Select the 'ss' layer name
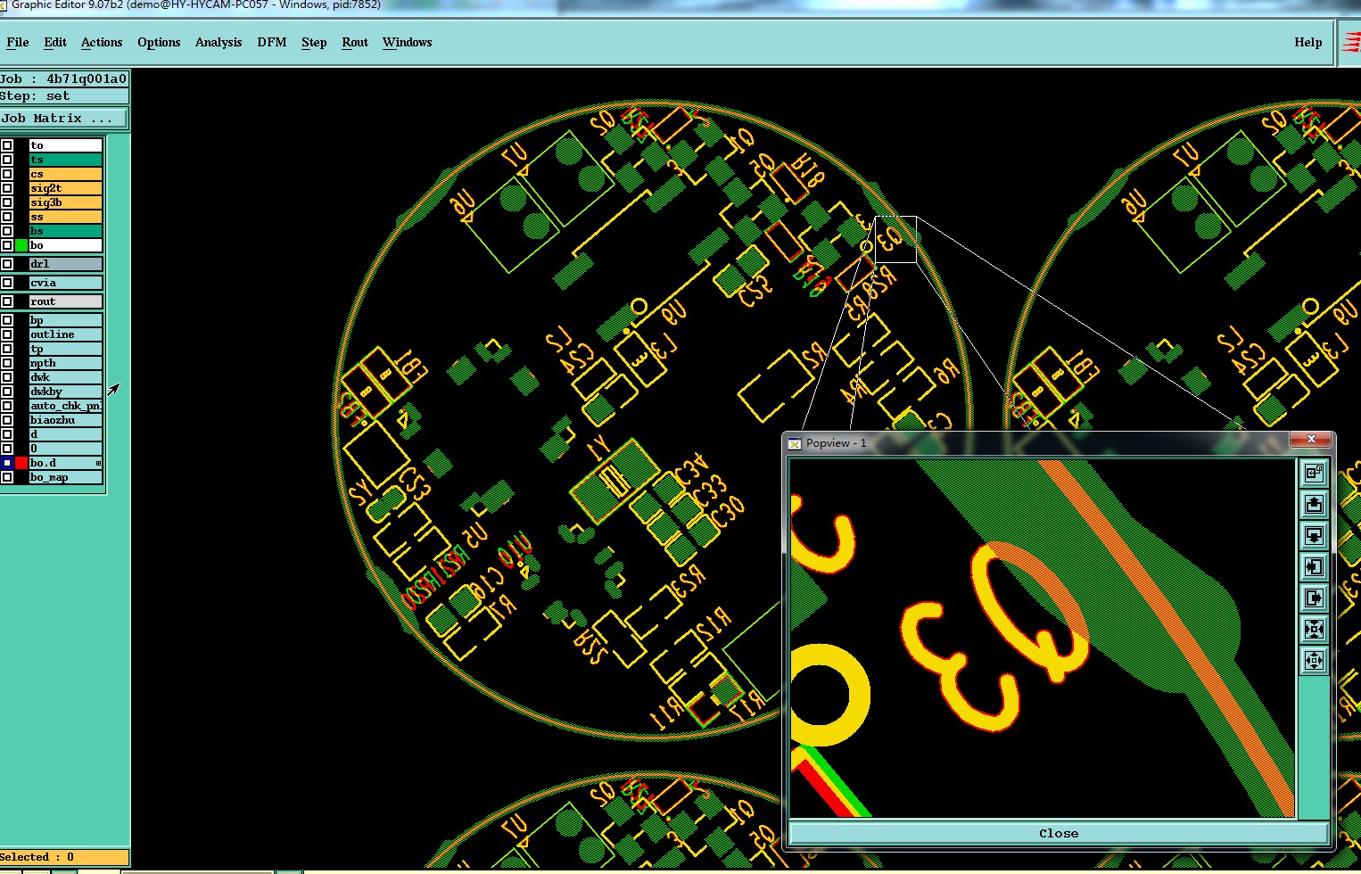Viewport: 1361px width, 874px height. click(66, 217)
